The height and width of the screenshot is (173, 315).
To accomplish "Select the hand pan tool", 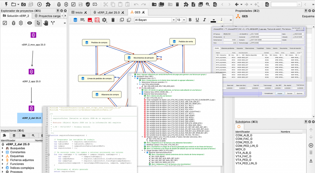I will click(46, 23).
